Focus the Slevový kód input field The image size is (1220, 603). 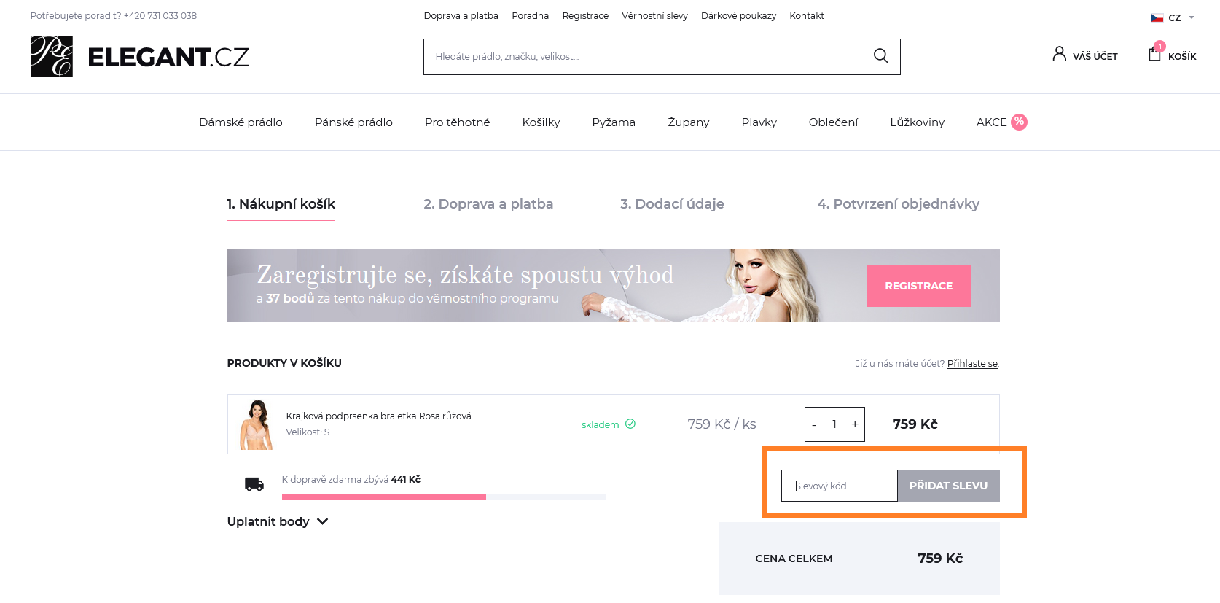839,486
